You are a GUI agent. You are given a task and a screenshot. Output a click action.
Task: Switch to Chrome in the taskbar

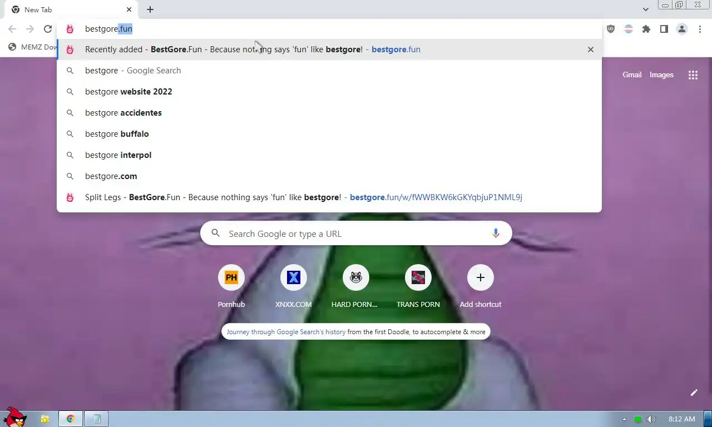coord(71,419)
